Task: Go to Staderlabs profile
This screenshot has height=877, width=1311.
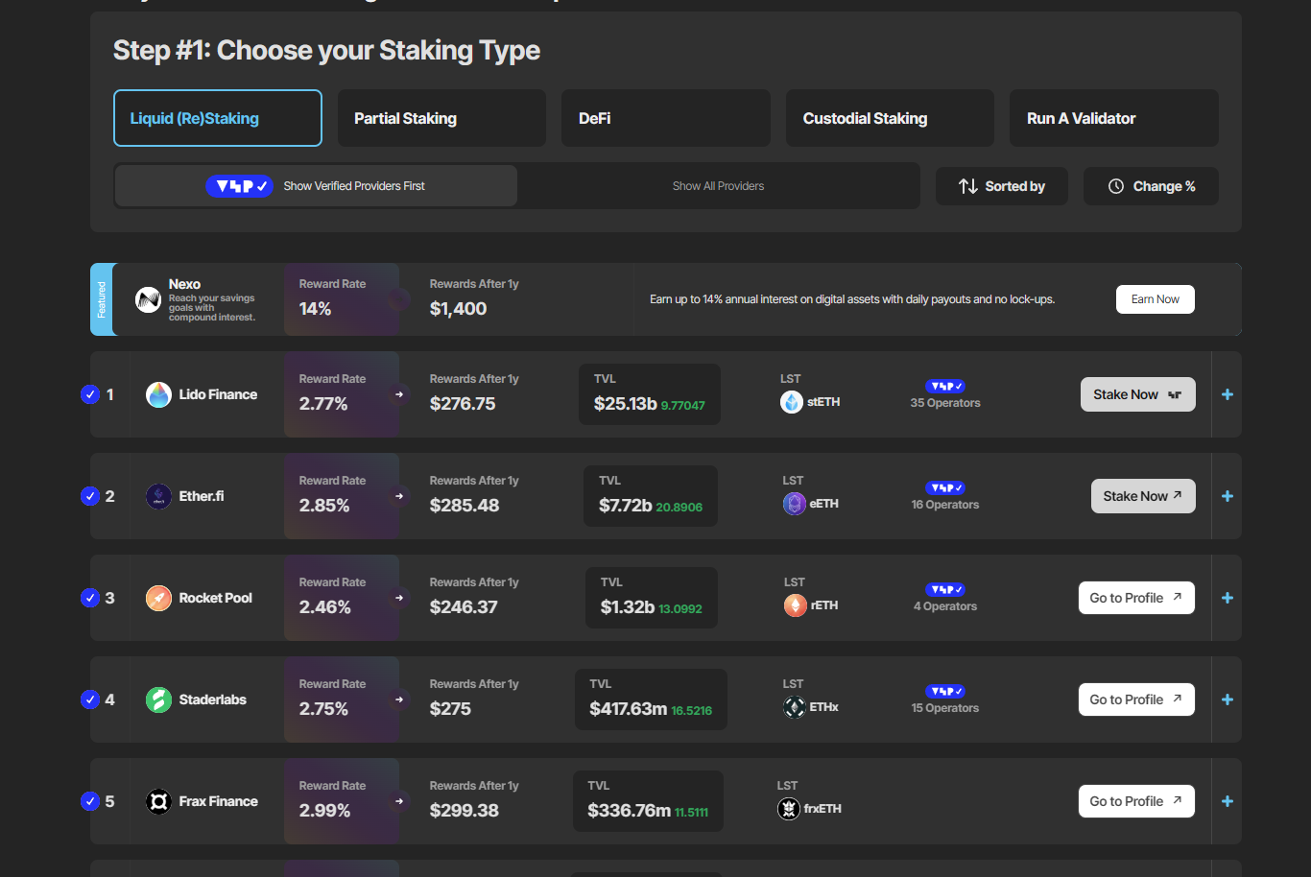Action: 1136,699
